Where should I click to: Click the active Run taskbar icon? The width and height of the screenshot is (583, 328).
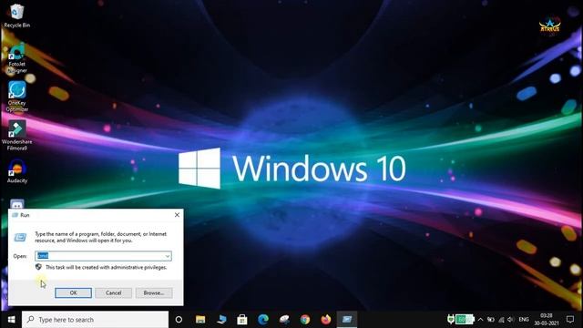tap(347, 320)
